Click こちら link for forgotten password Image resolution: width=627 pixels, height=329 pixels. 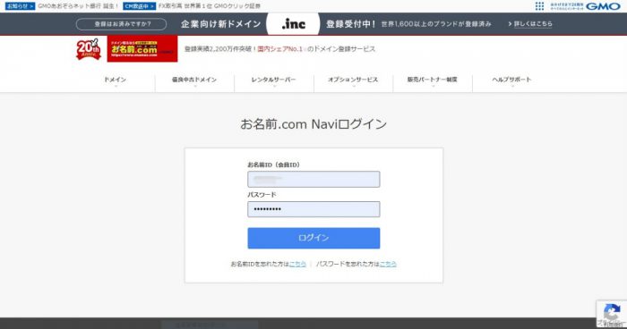(x=388, y=264)
